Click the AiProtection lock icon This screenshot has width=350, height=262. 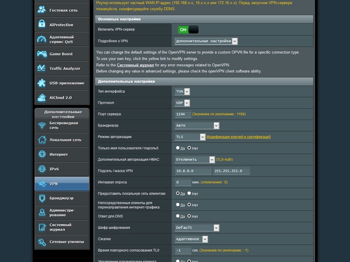(x=42, y=24)
